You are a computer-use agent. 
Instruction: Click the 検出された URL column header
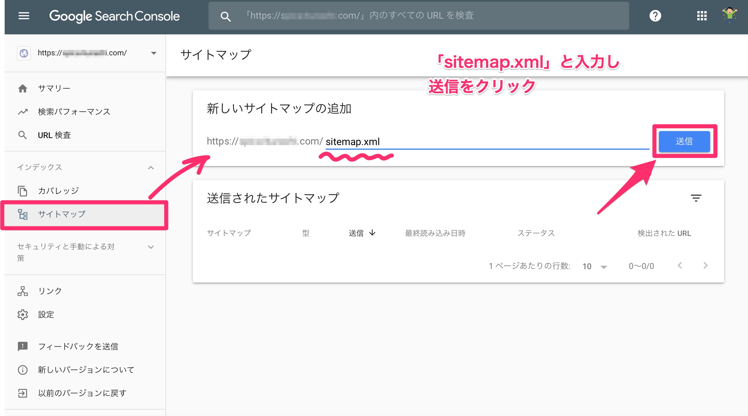pyautogui.click(x=664, y=233)
